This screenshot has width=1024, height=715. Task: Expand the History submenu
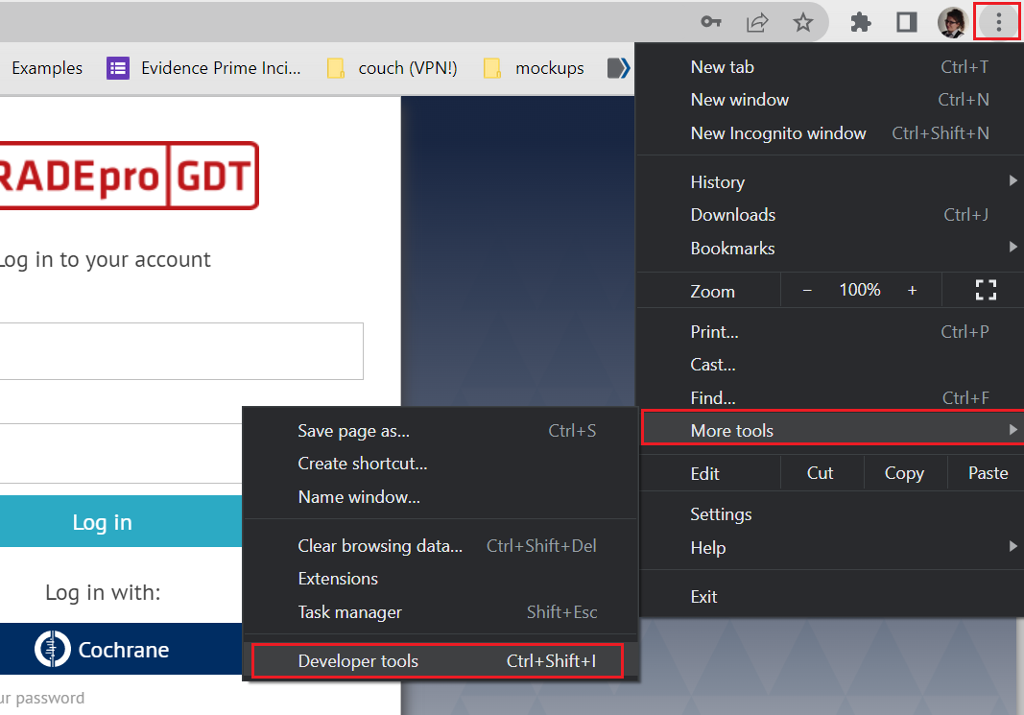point(717,181)
